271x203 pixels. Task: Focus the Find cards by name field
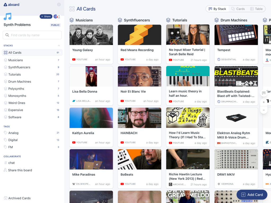pyautogui.click(x=32, y=35)
